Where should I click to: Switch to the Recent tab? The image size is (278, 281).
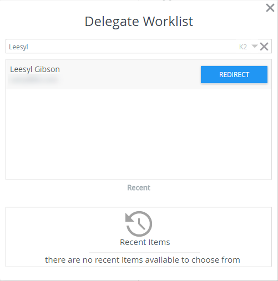(x=139, y=188)
